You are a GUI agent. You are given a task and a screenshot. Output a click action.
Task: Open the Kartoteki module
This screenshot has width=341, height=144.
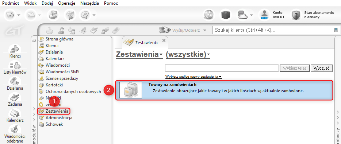point(50,85)
